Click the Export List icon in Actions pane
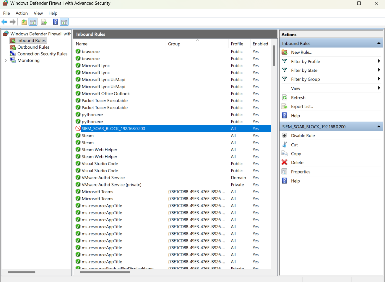This screenshot has height=282, width=385. [285, 106]
